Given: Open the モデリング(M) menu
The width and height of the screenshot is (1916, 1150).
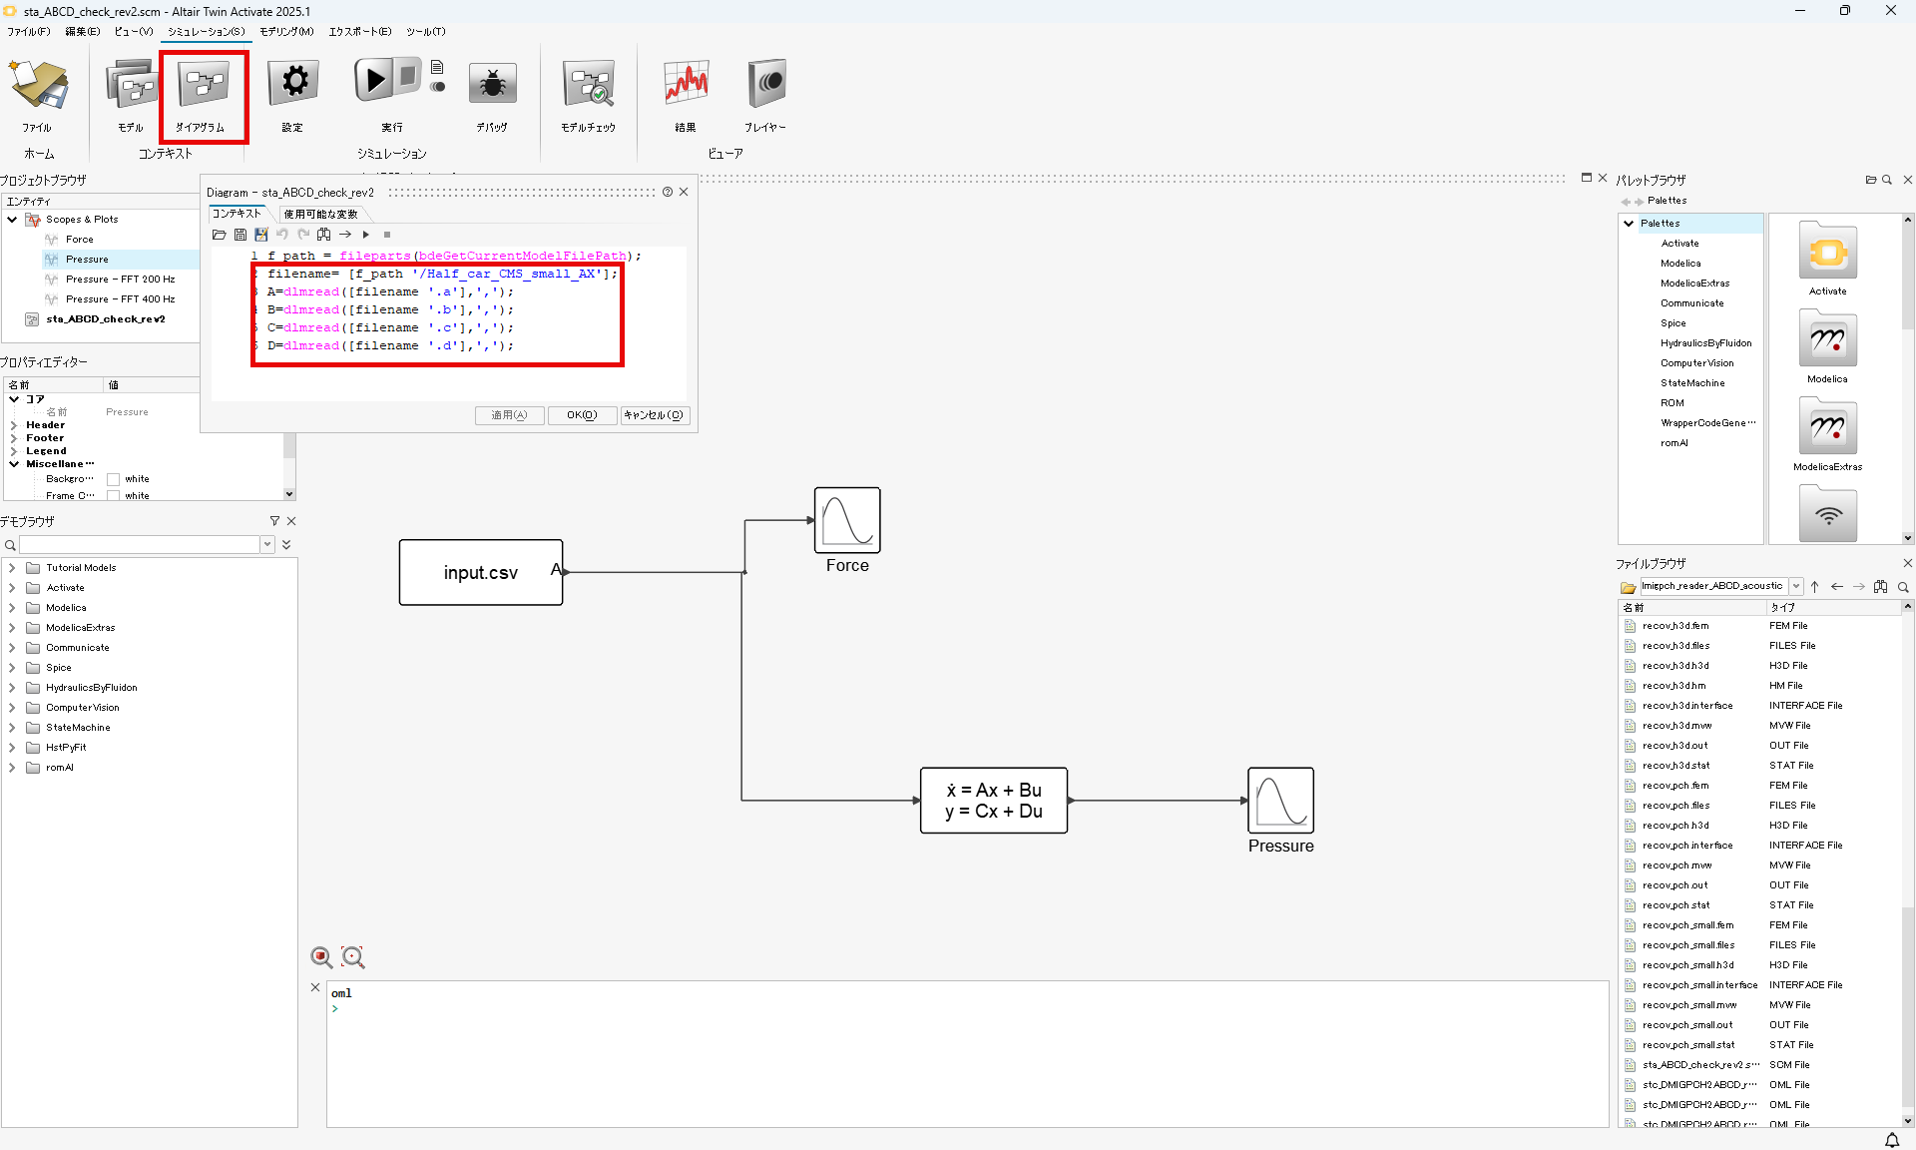Looking at the screenshot, I should point(286,31).
